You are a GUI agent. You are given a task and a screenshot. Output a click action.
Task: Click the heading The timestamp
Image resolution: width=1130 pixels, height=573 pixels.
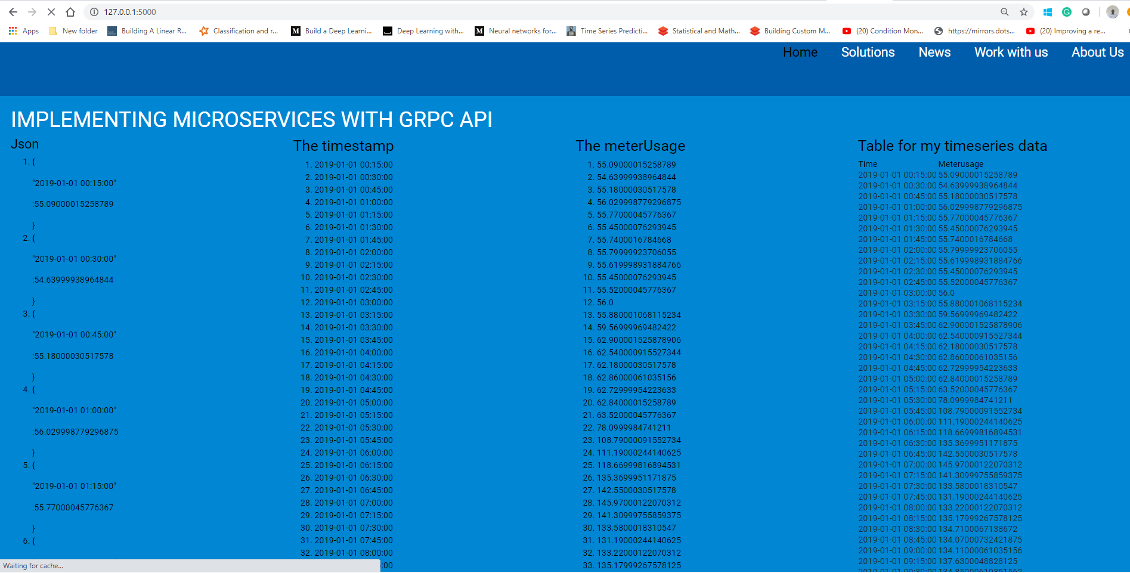(343, 146)
